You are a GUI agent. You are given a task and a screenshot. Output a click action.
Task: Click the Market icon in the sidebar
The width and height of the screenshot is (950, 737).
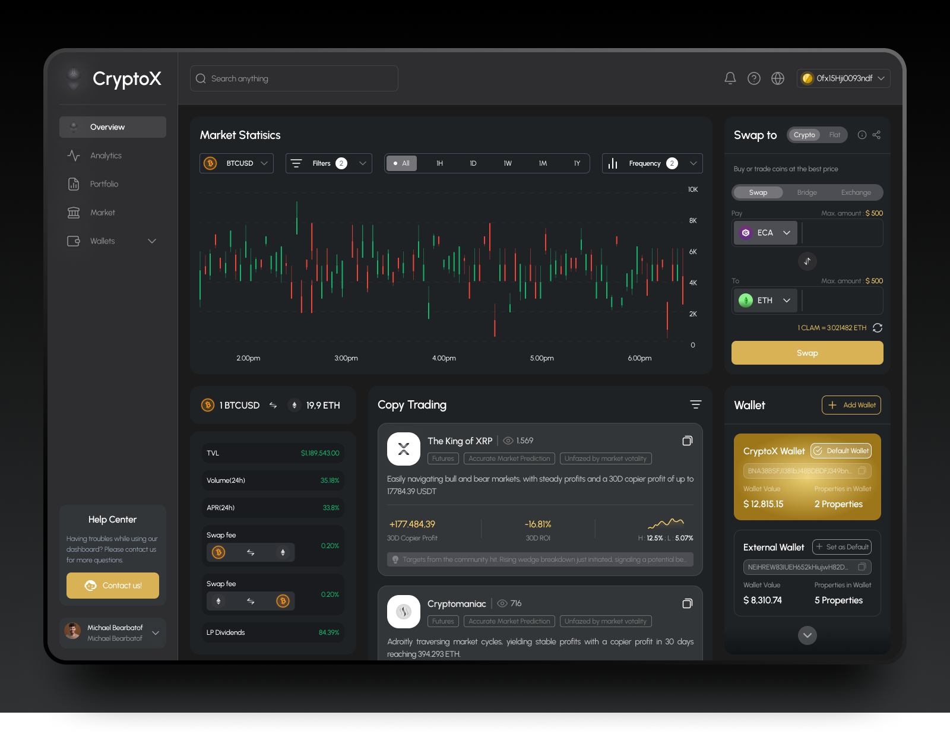click(x=73, y=212)
